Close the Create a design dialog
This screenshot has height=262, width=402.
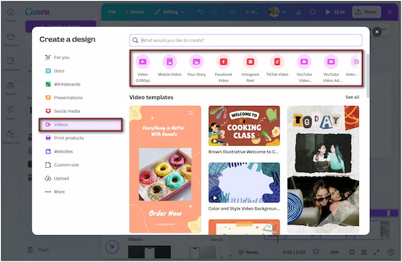pyautogui.click(x=377, y=31)
